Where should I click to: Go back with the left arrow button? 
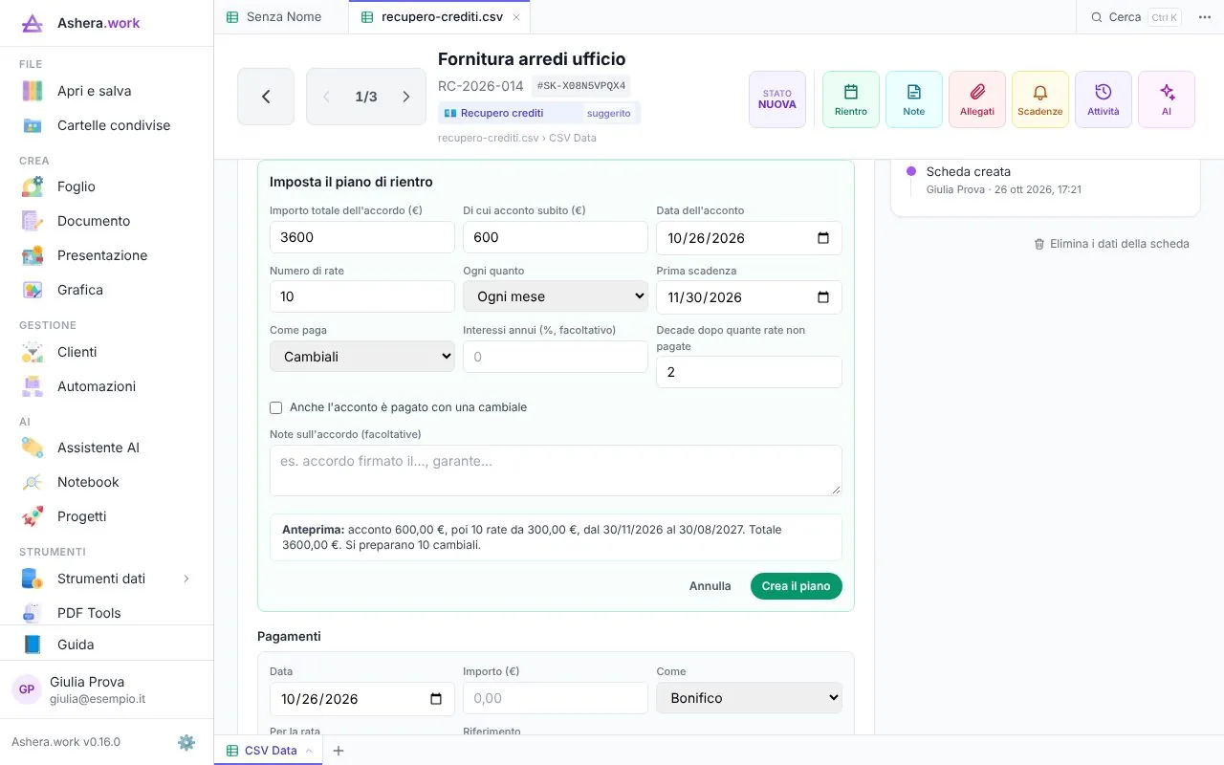tap(266, 97)
